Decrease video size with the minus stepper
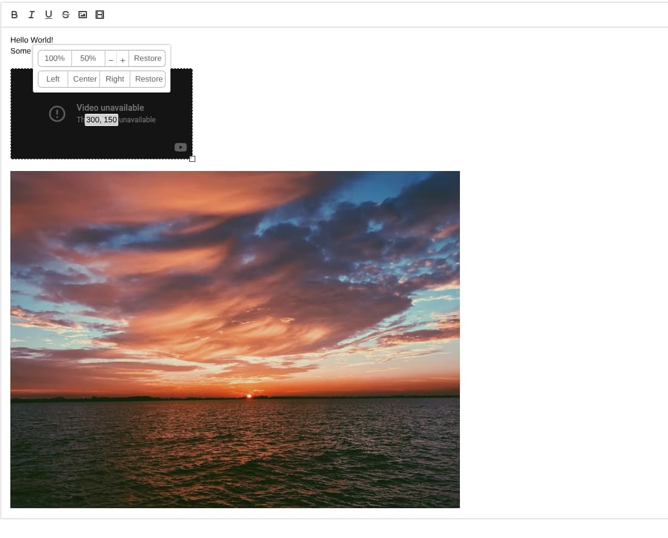This screenshot has width=668, height=538. (x=111, y=58)
